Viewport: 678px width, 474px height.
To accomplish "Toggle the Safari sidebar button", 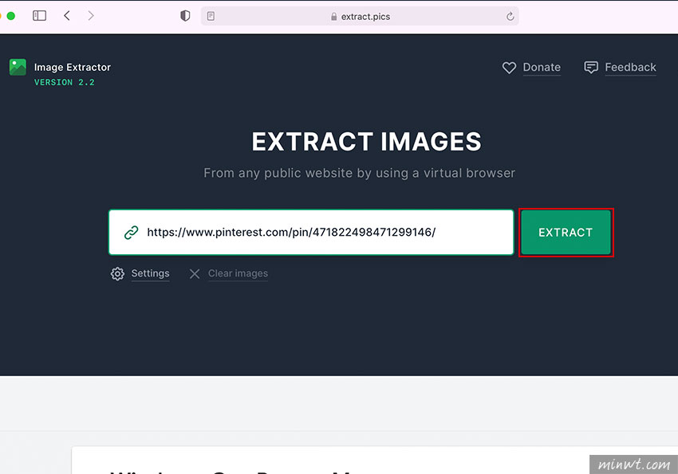I will point(39,16).
